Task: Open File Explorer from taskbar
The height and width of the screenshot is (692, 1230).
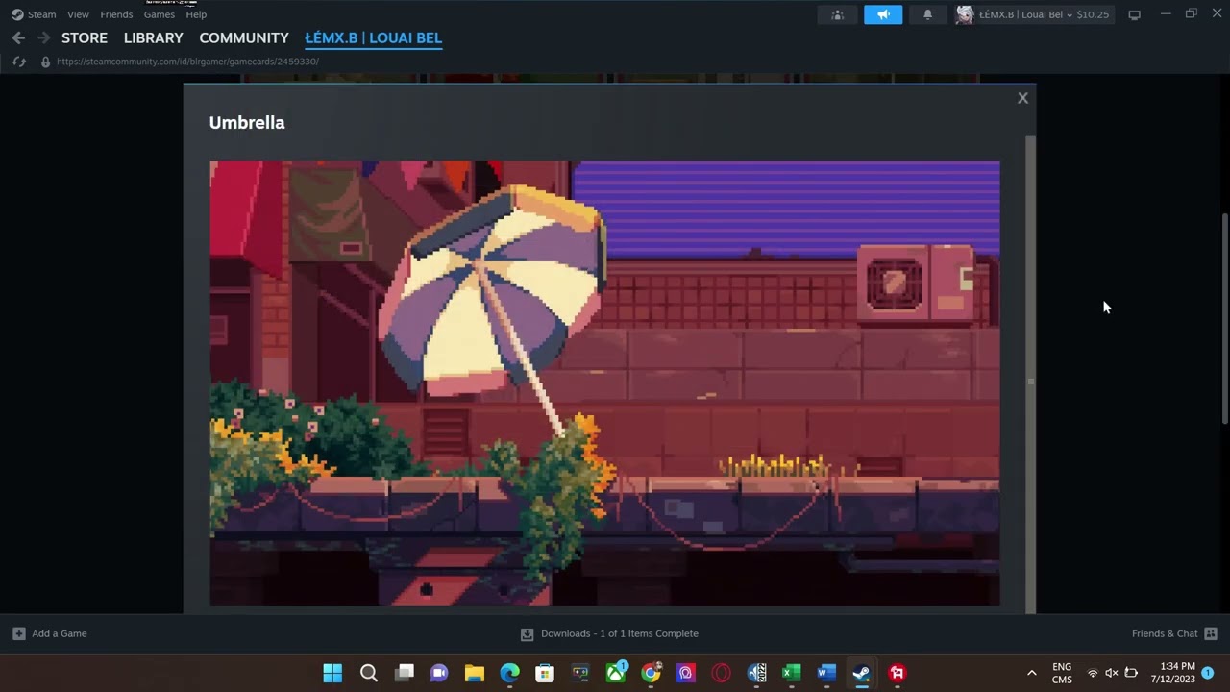Action: pos(475,673)
